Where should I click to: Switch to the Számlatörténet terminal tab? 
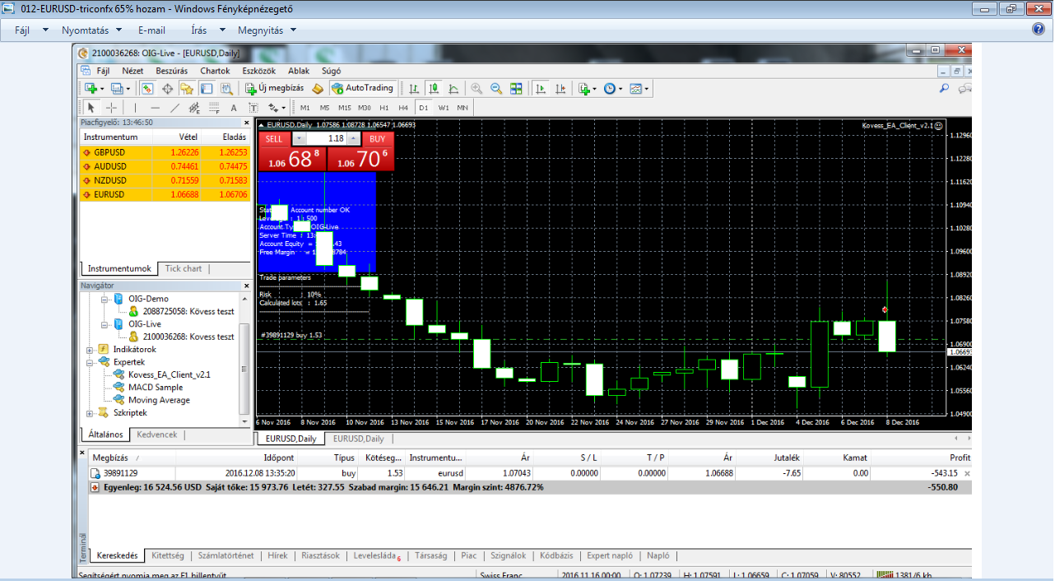coord(225,555)
